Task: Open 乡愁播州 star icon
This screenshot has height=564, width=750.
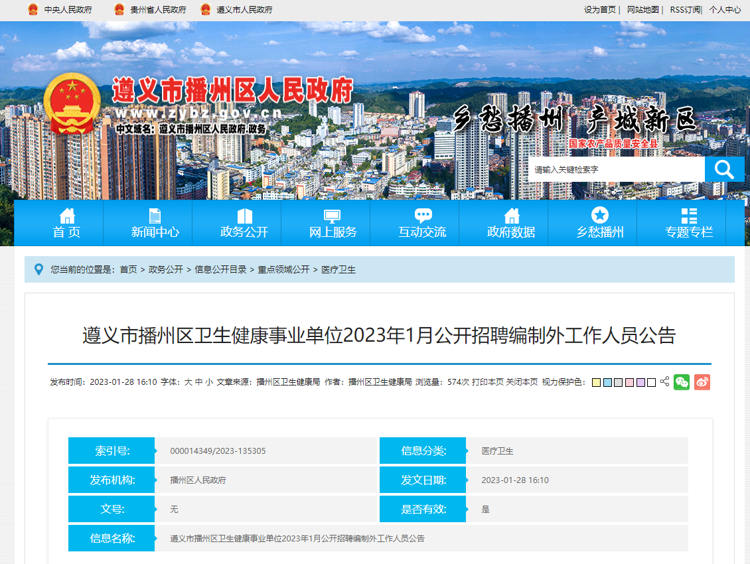Action: tap(600, 215)
